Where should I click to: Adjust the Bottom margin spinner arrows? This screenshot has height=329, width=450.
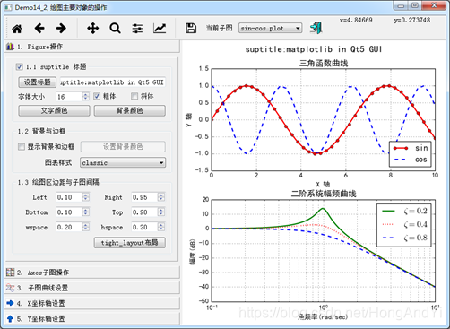pos(85,212)
